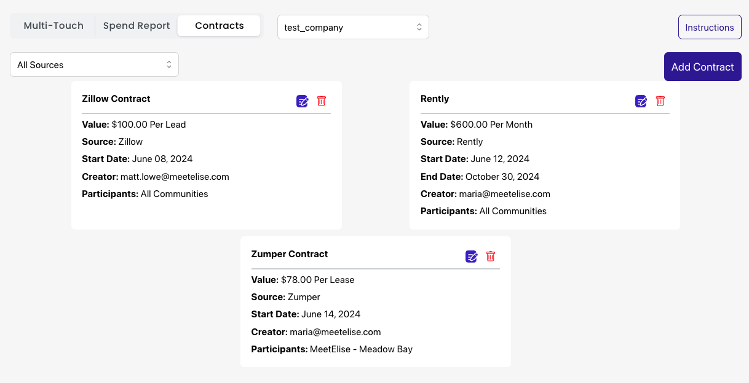Edit the Zumper Contract card

pyautogui.click(x=472, y=257)
